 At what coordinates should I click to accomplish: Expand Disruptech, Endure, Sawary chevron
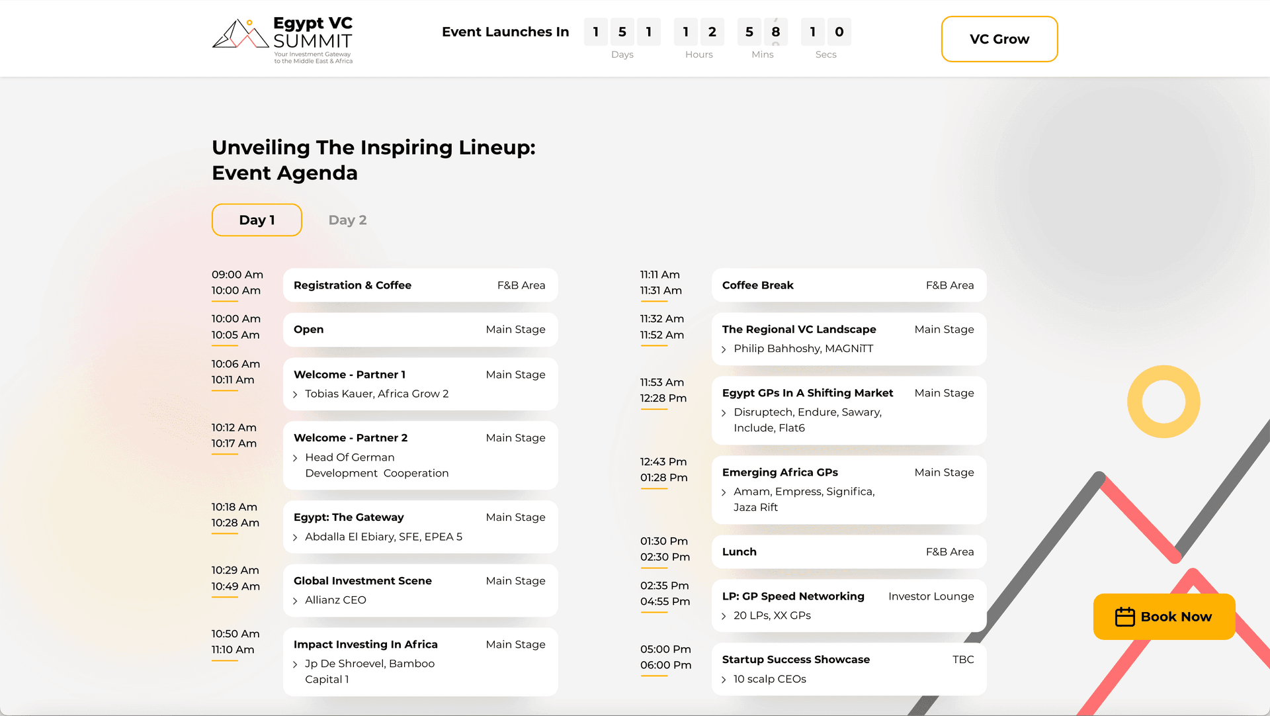pyautogui.click(x=724, y=413)
